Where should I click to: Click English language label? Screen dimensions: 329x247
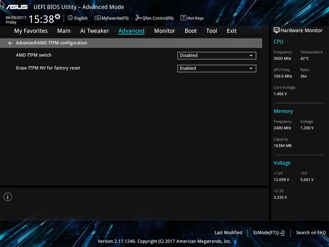point(81,18)
